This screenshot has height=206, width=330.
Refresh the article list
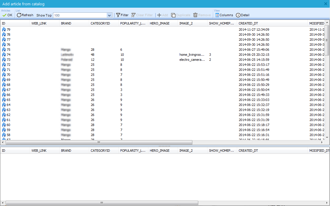click(x=25, y=15)
